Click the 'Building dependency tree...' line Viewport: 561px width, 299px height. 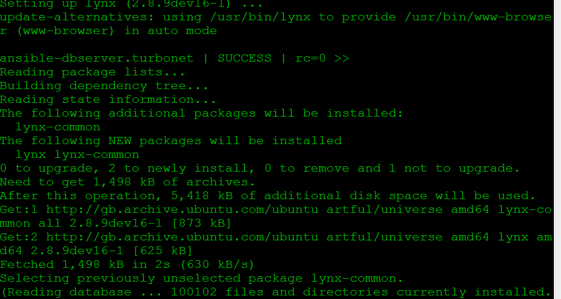104,86
